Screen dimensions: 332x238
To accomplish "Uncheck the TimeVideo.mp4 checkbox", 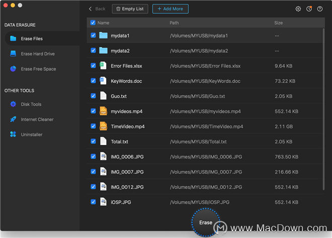I will (x=93, y=126).
